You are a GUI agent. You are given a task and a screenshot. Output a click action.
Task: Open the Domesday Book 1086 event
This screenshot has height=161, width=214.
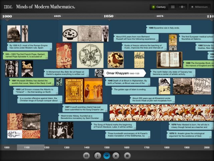(198, 64)
